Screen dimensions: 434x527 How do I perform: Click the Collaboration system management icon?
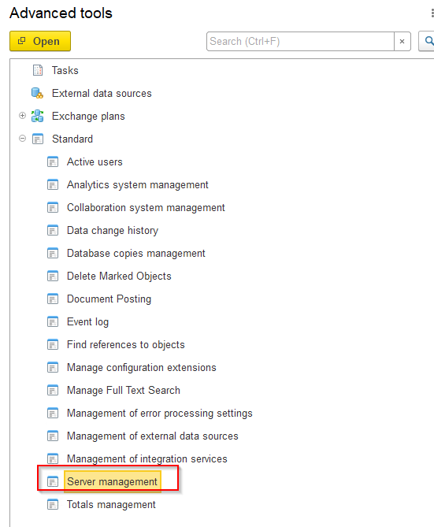[53, 207]
